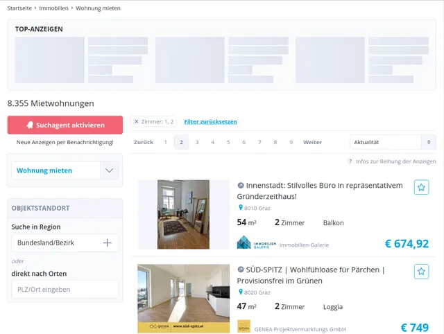The image size is (444, 334).
Task: Expand the Wohnung mieten dropdown
Action: tap(109, 170)
